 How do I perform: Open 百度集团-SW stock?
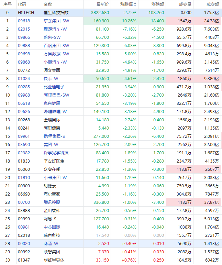coord(56,46)
